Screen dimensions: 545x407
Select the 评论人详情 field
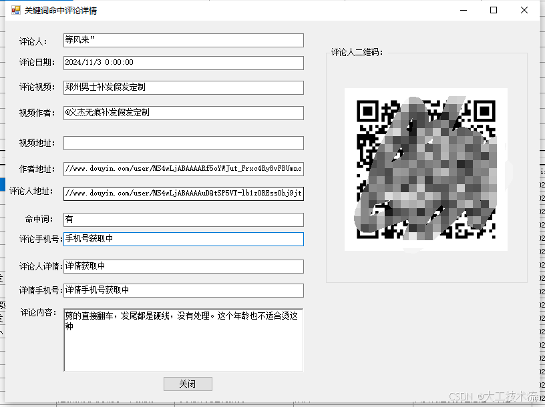(x=184, y=266)
